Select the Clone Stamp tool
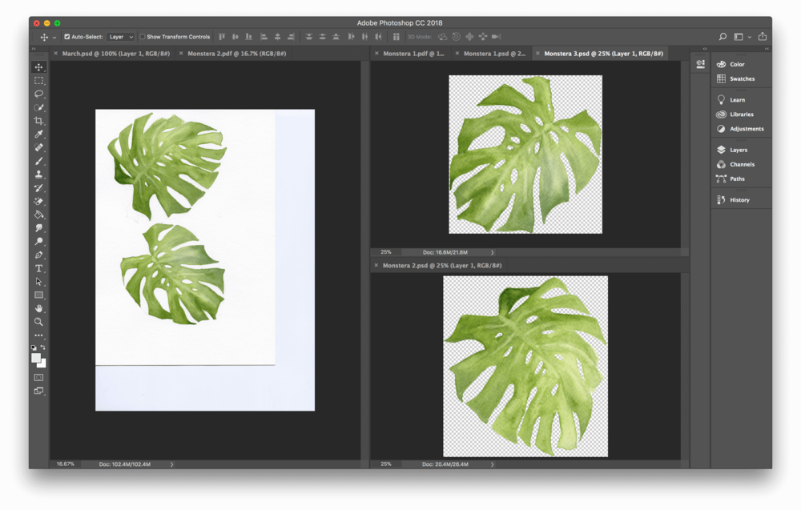 click(38, 175)
